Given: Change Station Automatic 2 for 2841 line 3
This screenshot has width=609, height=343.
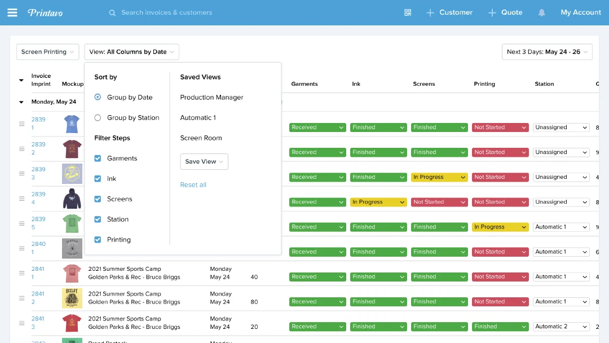Looking at the screenshot, I should tap(561, 327).
